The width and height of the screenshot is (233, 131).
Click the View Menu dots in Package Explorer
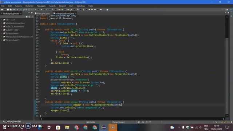pyautogui.click(x=32, y=17)
